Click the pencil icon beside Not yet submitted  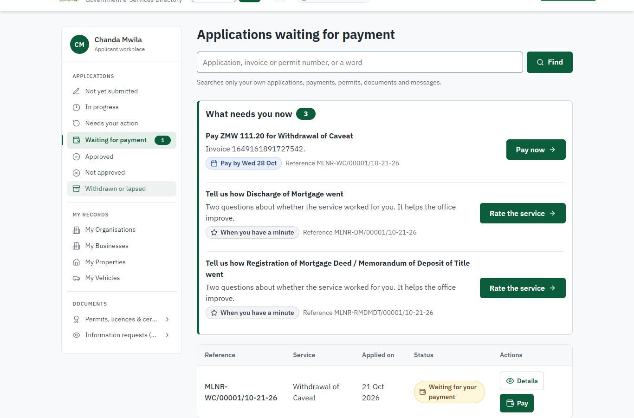click(x=77, y=91)
